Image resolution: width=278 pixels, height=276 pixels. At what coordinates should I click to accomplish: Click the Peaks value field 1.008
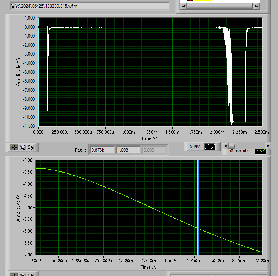click(x=128, y=150)
